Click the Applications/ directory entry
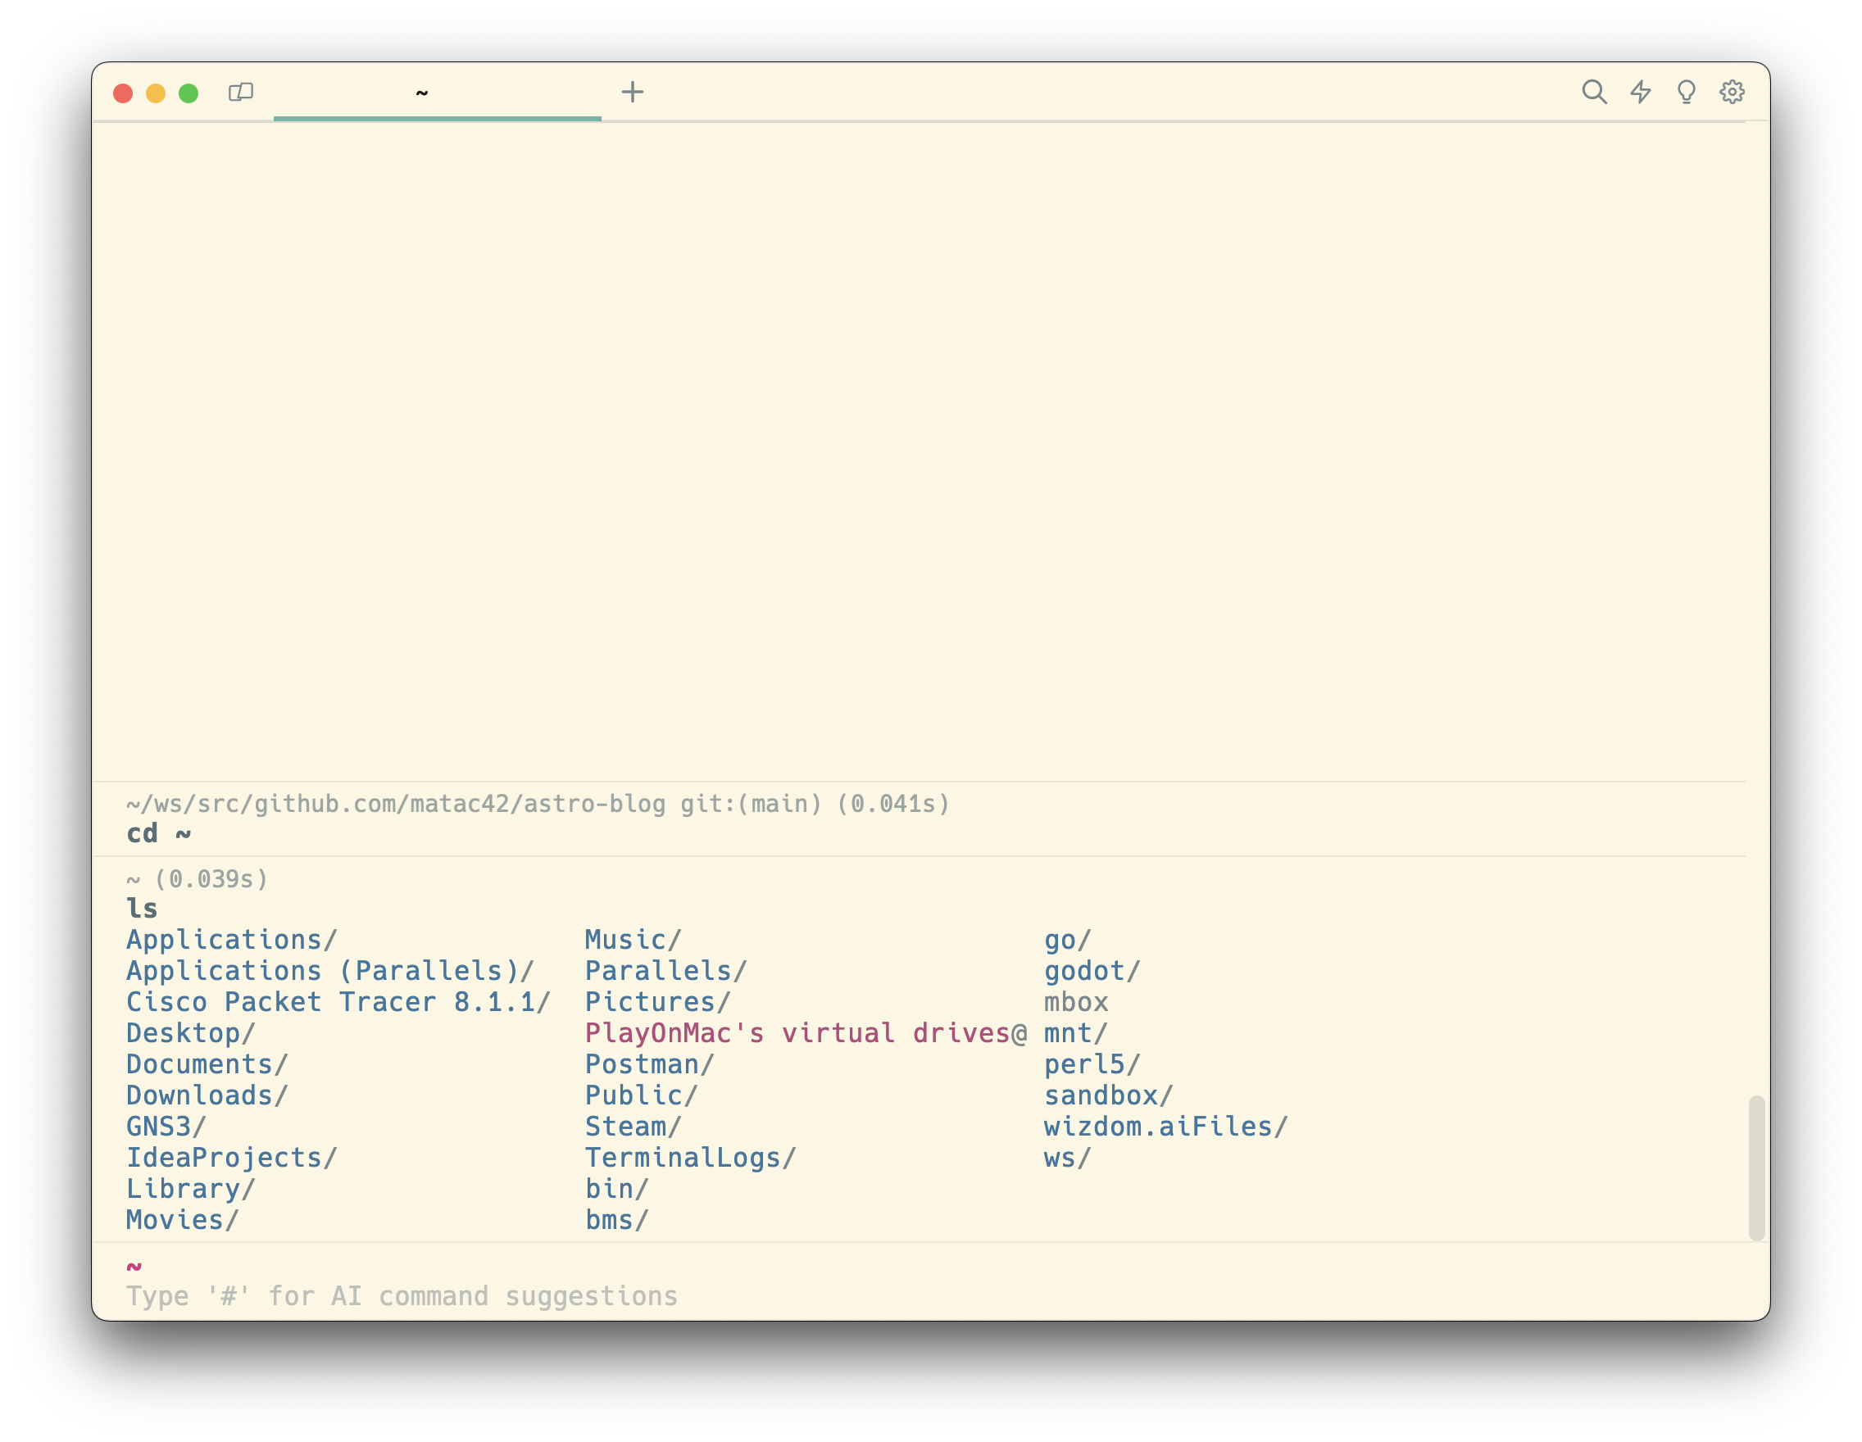This screenshot has width=1862, height=1442. tap(232, 939)
